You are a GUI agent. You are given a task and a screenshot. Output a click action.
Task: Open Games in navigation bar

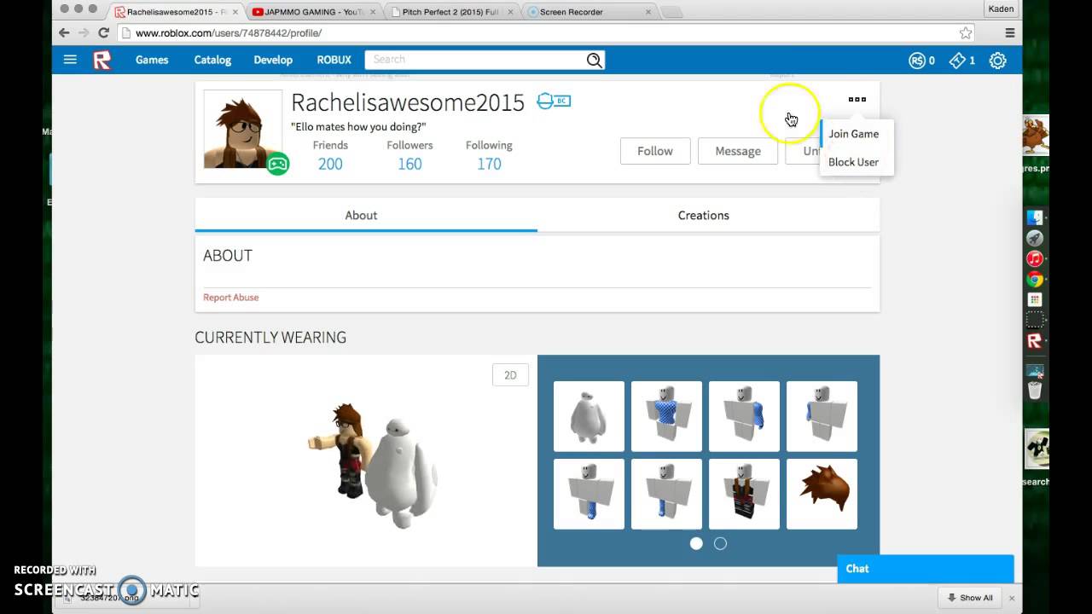(x=152, y=60)
